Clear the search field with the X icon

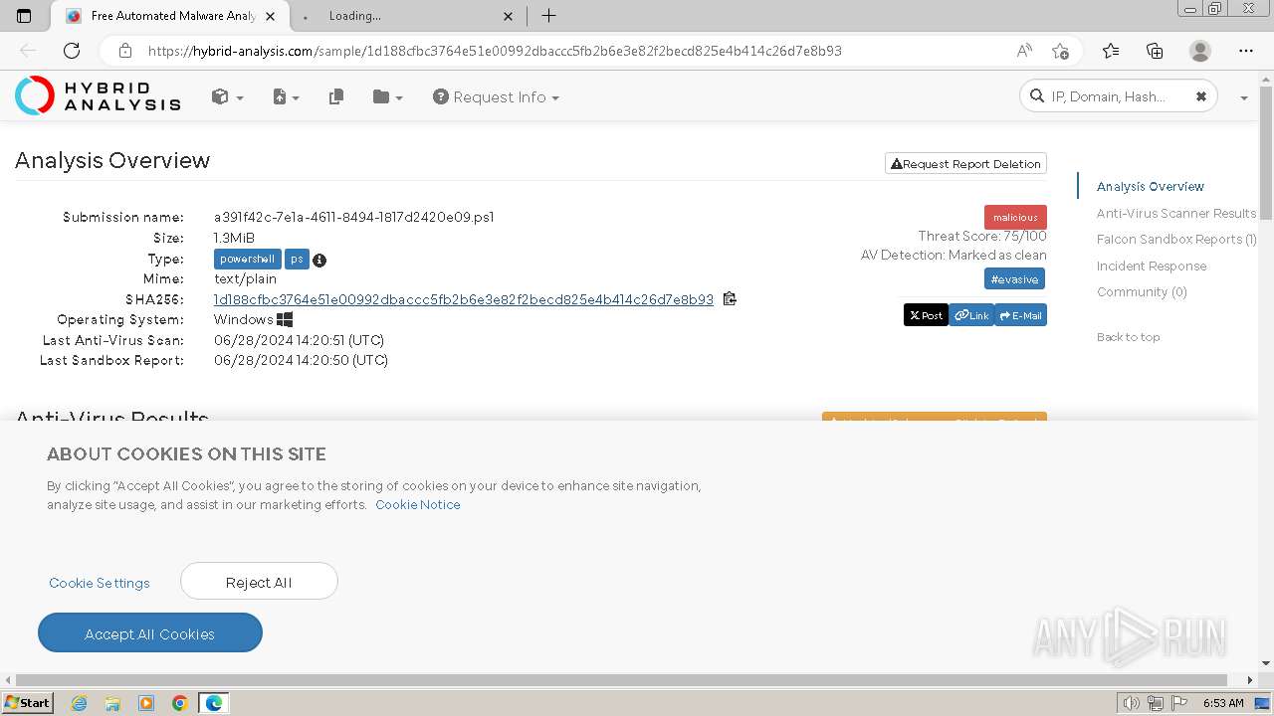click(x=1200, y=96)
